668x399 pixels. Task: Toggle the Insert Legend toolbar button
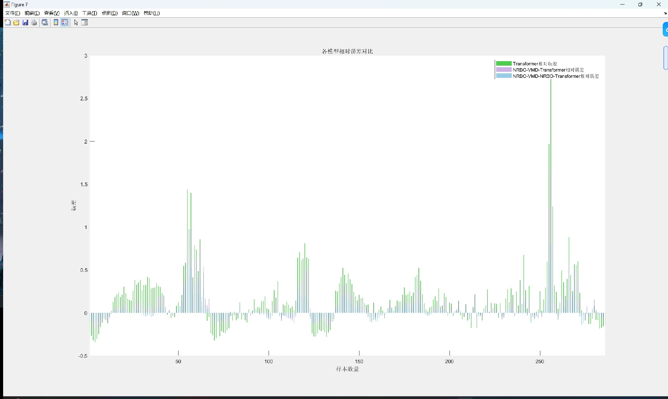coord(65,23)
